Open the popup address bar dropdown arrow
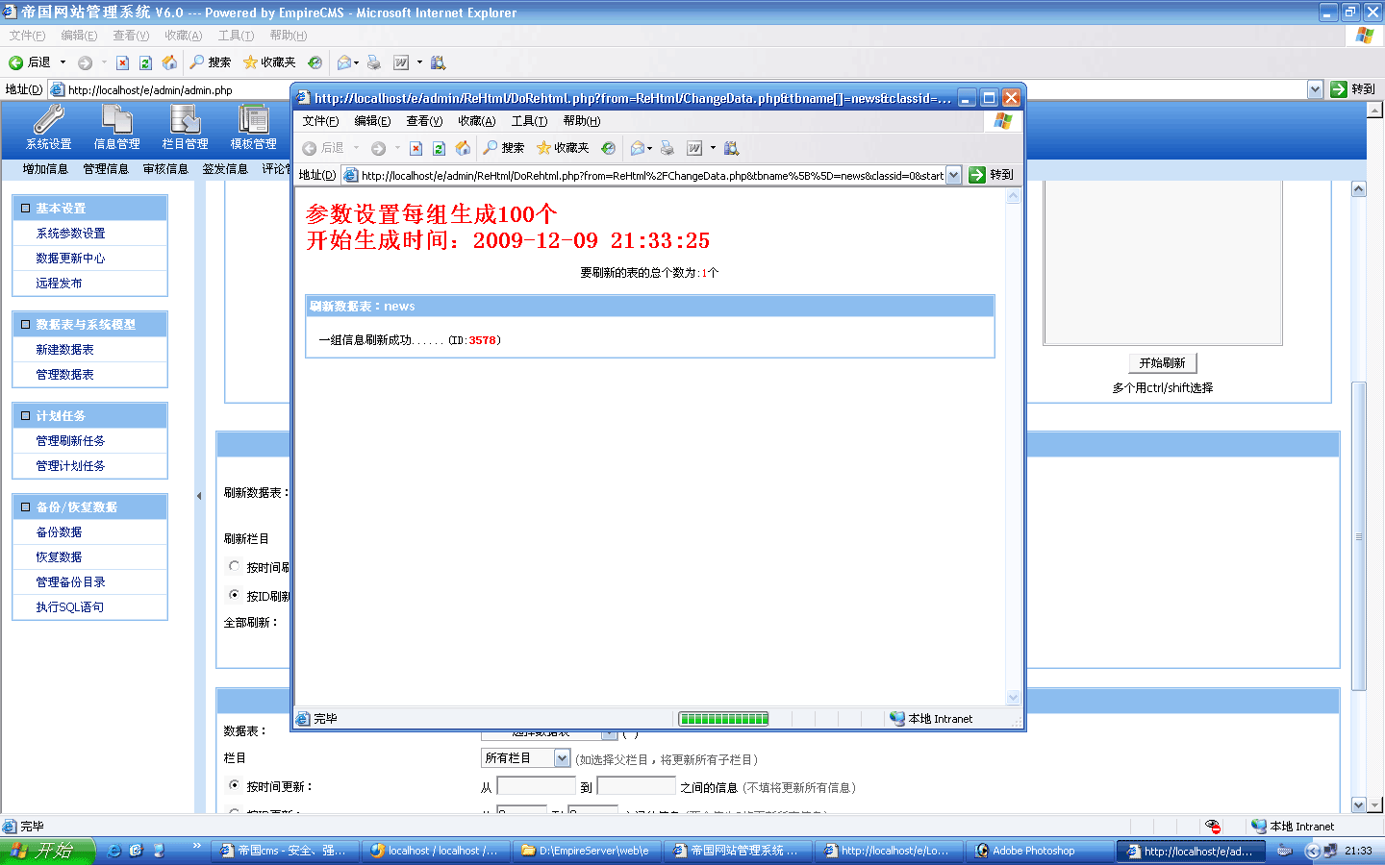The height and width of the screenshot is (865, 1385). click(x=953, y=175)
